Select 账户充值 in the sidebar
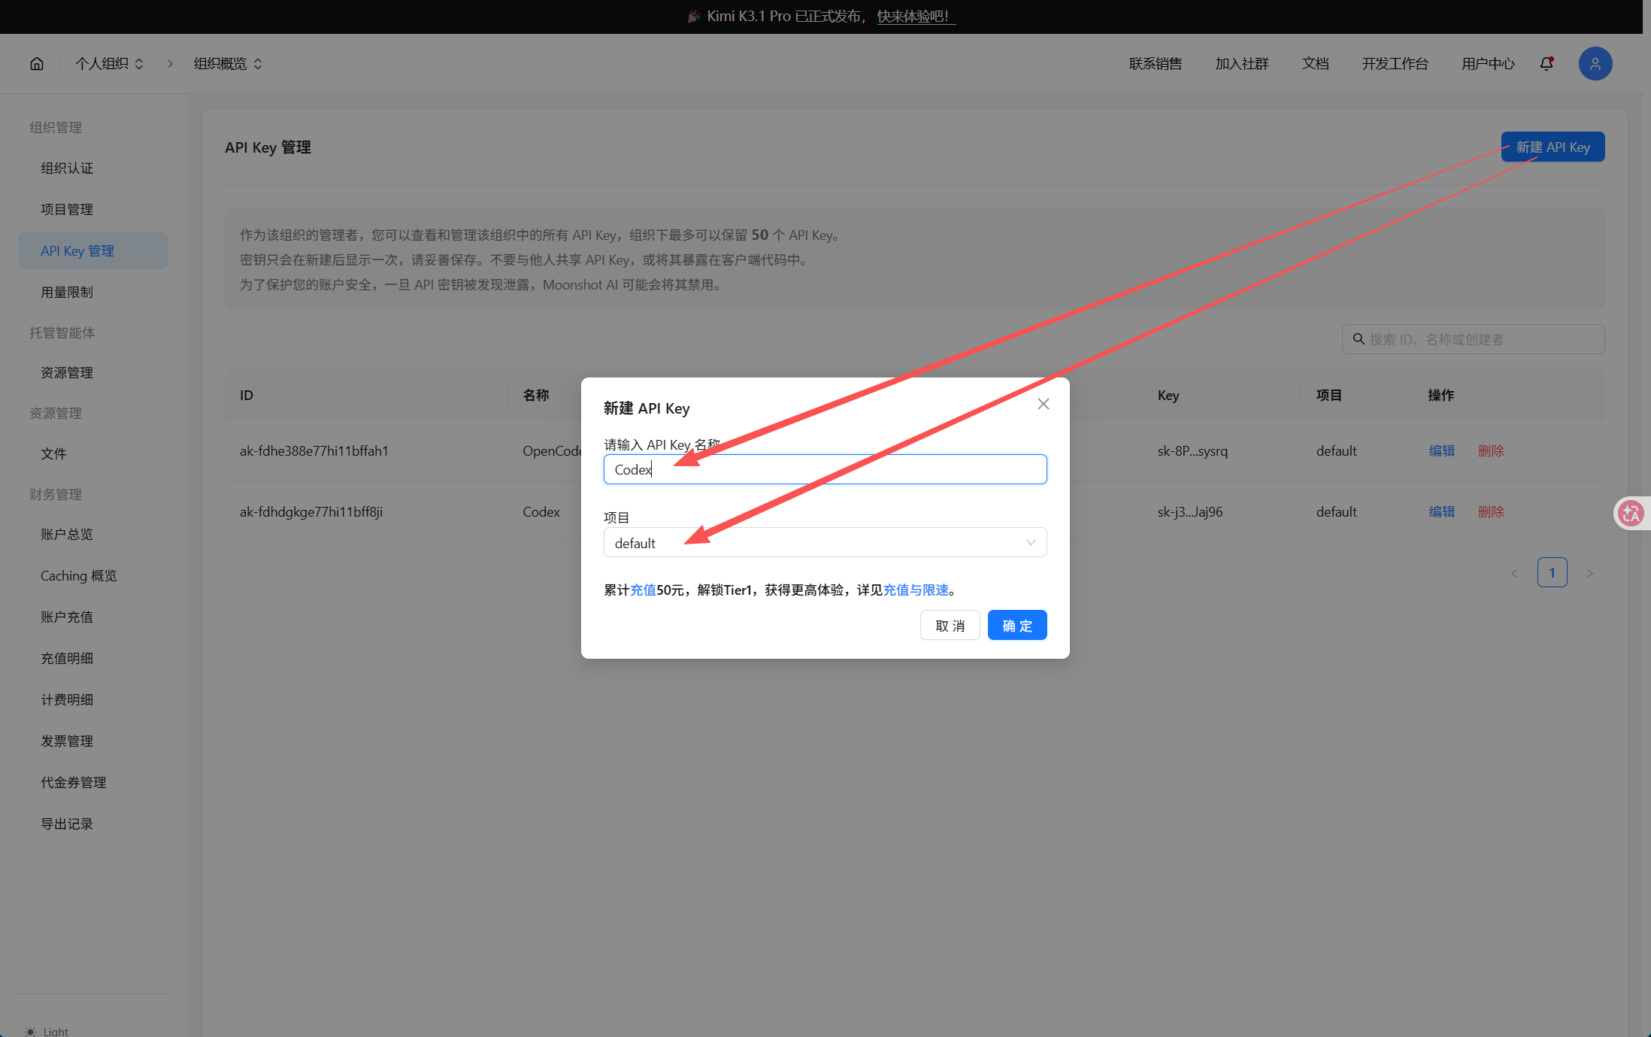Viewport: 1651px width, 1037px height. (67, 617)
